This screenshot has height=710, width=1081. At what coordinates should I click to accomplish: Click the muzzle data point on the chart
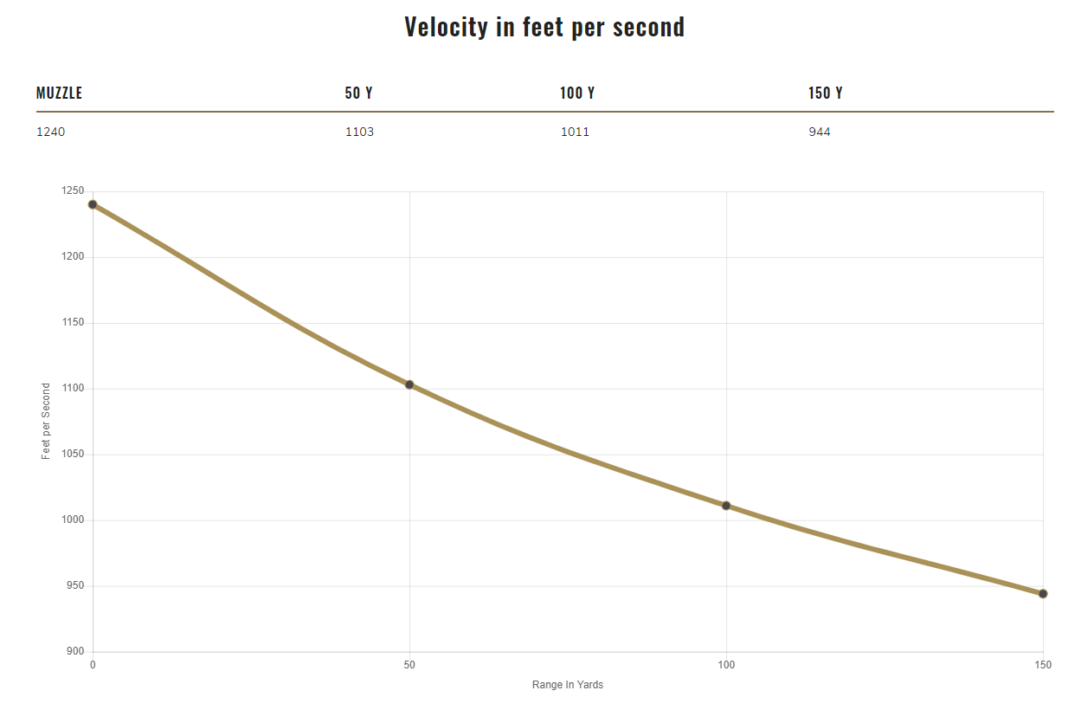pos(93,204)
